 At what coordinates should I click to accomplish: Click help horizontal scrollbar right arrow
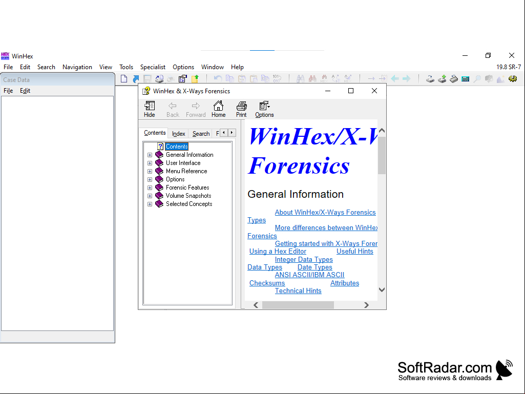pos(366,305)
